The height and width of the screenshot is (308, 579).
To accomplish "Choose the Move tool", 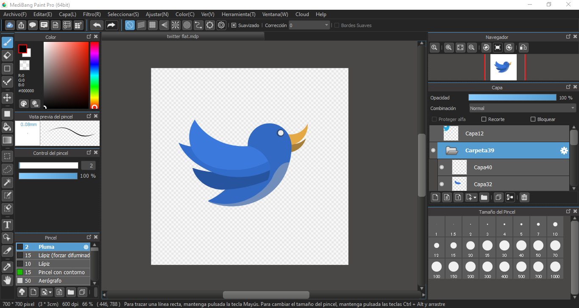I will [7, 98].
